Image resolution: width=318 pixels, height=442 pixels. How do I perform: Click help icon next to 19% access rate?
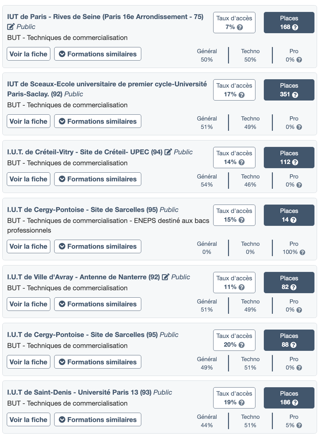(x=242, y=403)
